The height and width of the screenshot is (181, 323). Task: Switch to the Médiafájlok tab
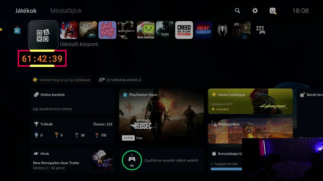coord(66,11)
